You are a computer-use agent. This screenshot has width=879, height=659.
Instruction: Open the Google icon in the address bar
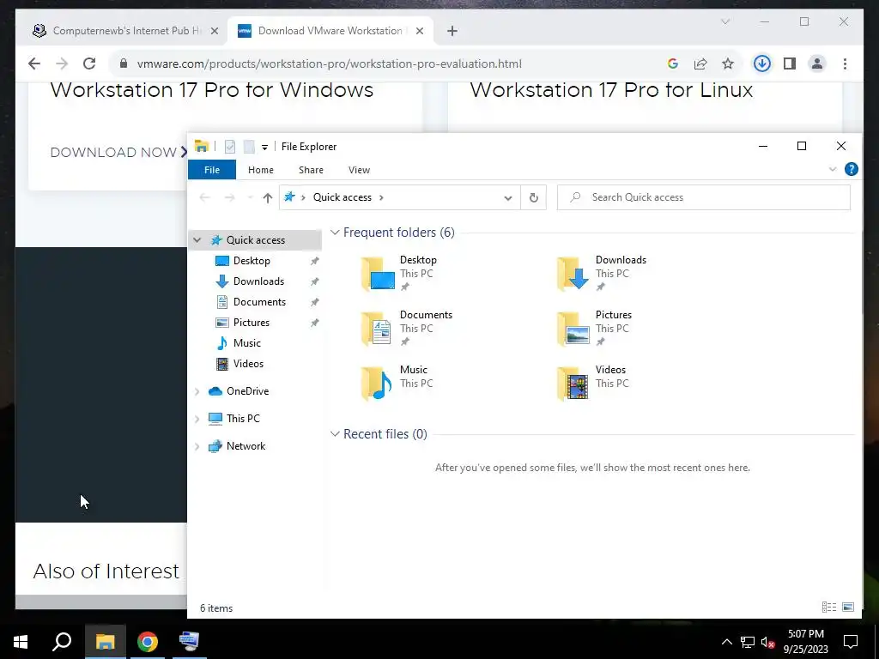click(x=673, y=63)
